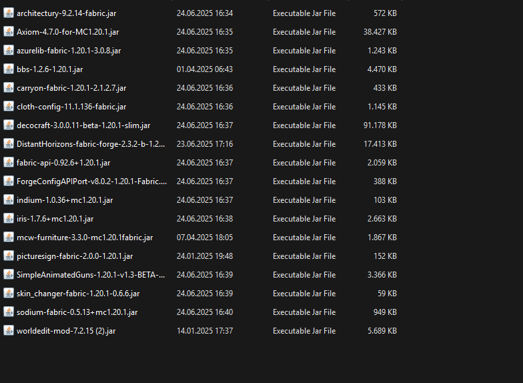Viewport: 523px width, 383px height.
Task: Select file bbs-1.2.6-1.20.1.jar
Action: pos(49,69)
